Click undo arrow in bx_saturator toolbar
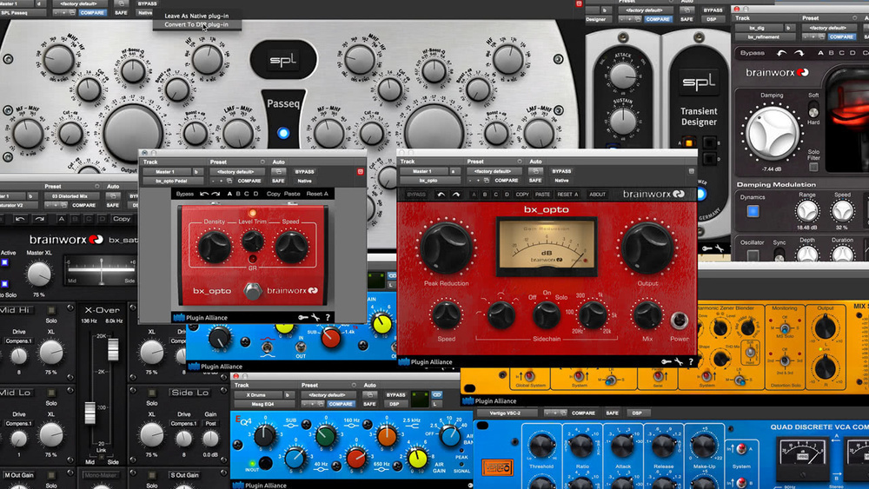869x489 pixels. [20, 219]
